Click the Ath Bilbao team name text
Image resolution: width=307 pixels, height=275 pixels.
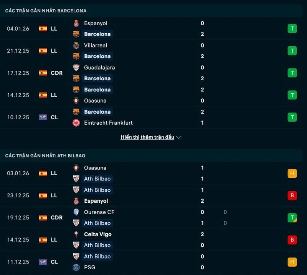(97, 179)
